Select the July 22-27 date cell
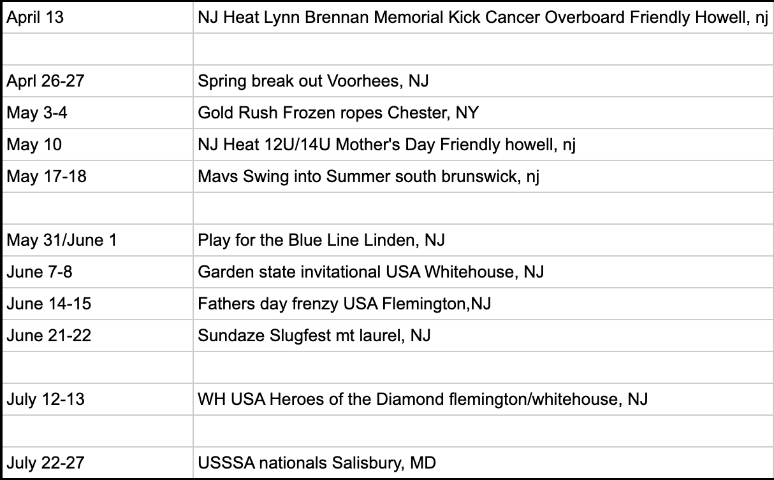This screenshot has height=480, width=774. click(x=98, y=462)
